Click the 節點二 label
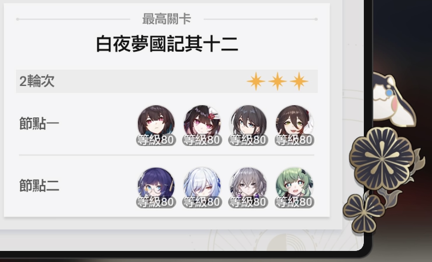 (39, 186)
